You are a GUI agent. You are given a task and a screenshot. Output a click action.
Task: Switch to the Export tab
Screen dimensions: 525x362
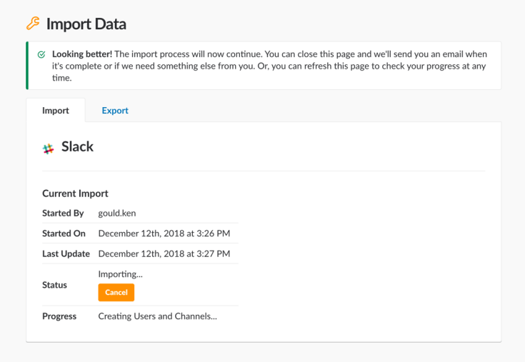coord(115,111)
